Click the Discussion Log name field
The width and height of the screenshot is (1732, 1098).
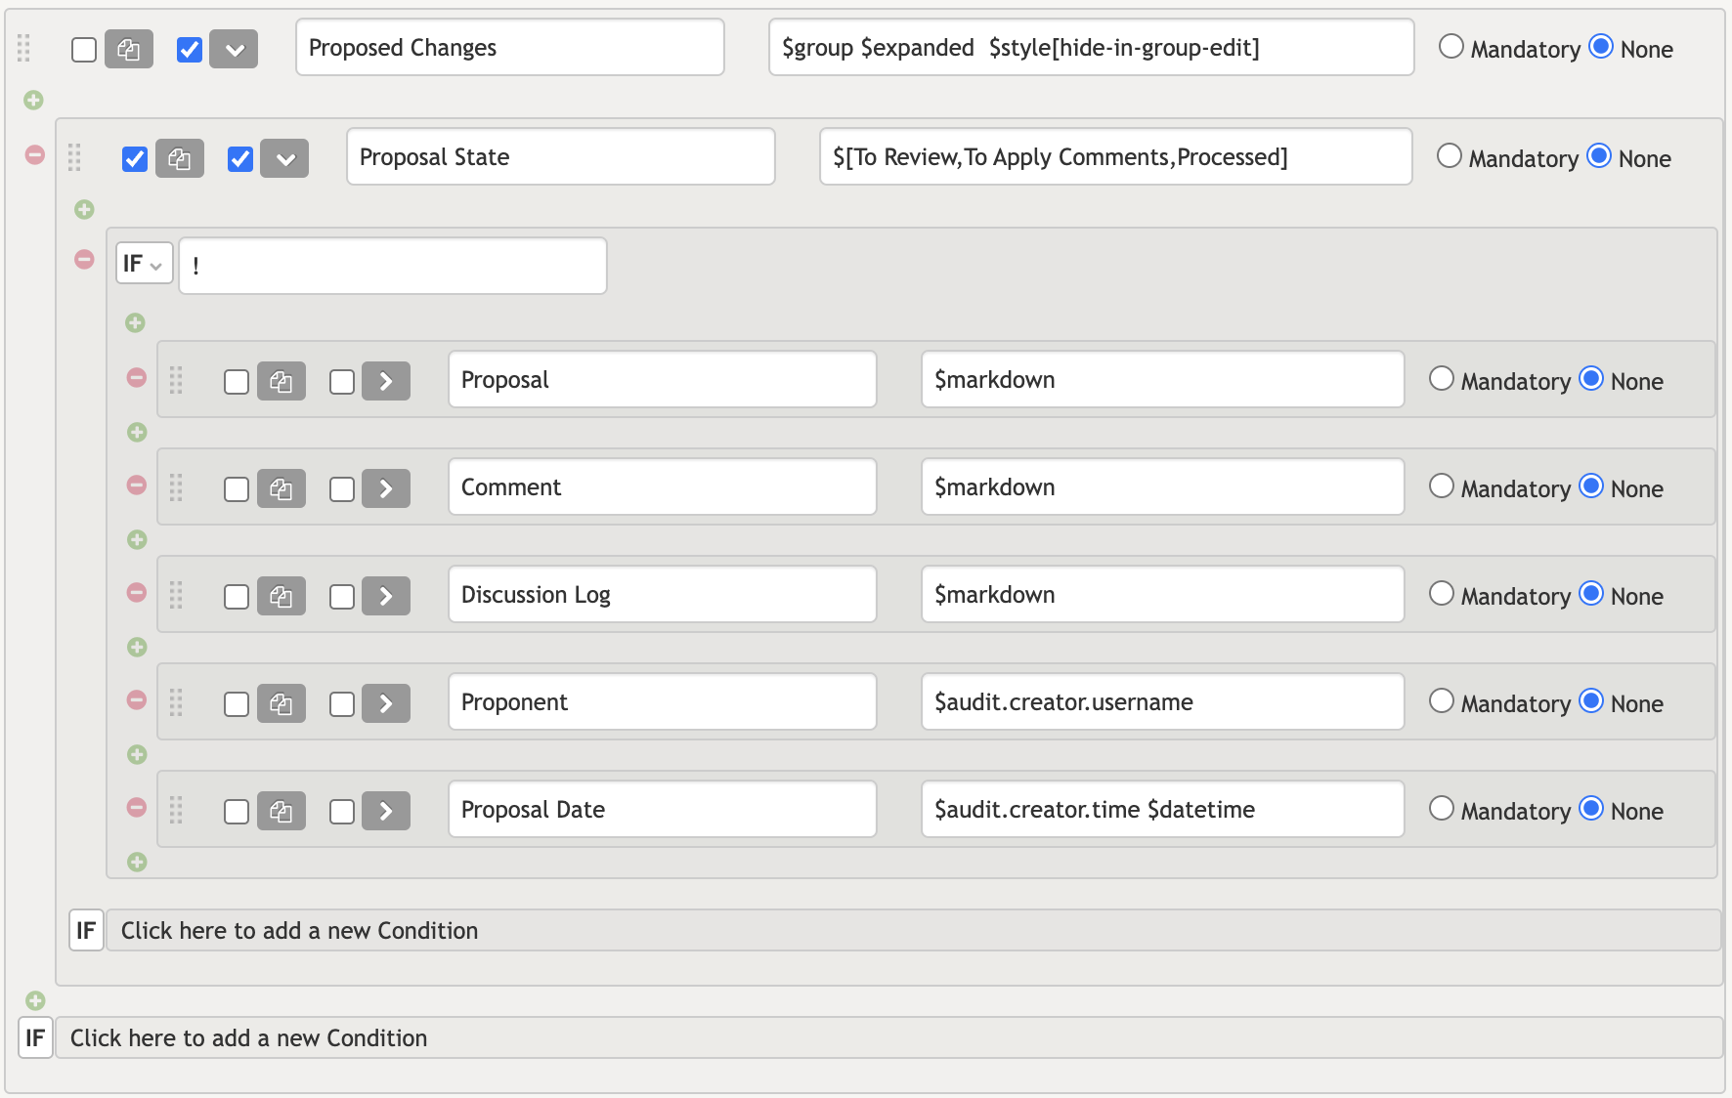(x=663, y=594)
